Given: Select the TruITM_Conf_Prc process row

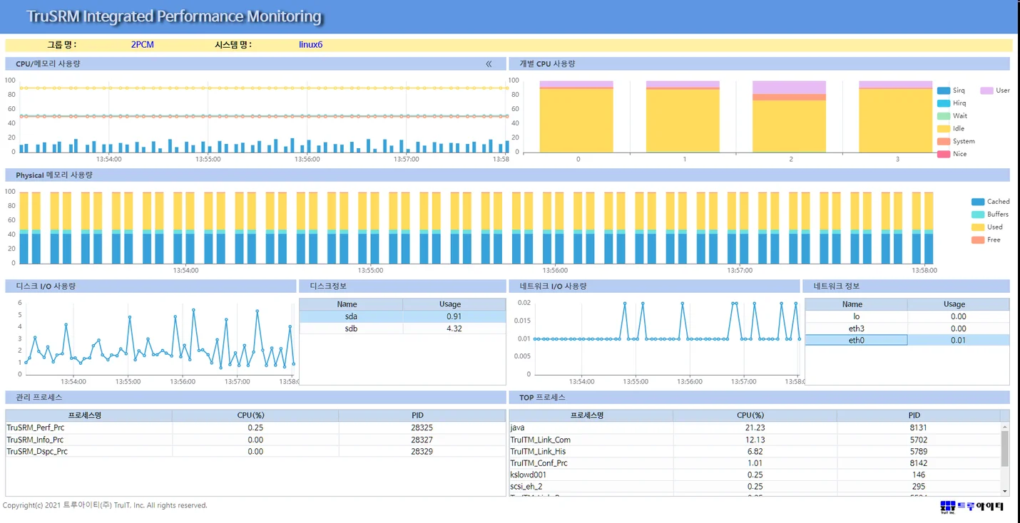Looking at the screenshot, I should 755,463.
